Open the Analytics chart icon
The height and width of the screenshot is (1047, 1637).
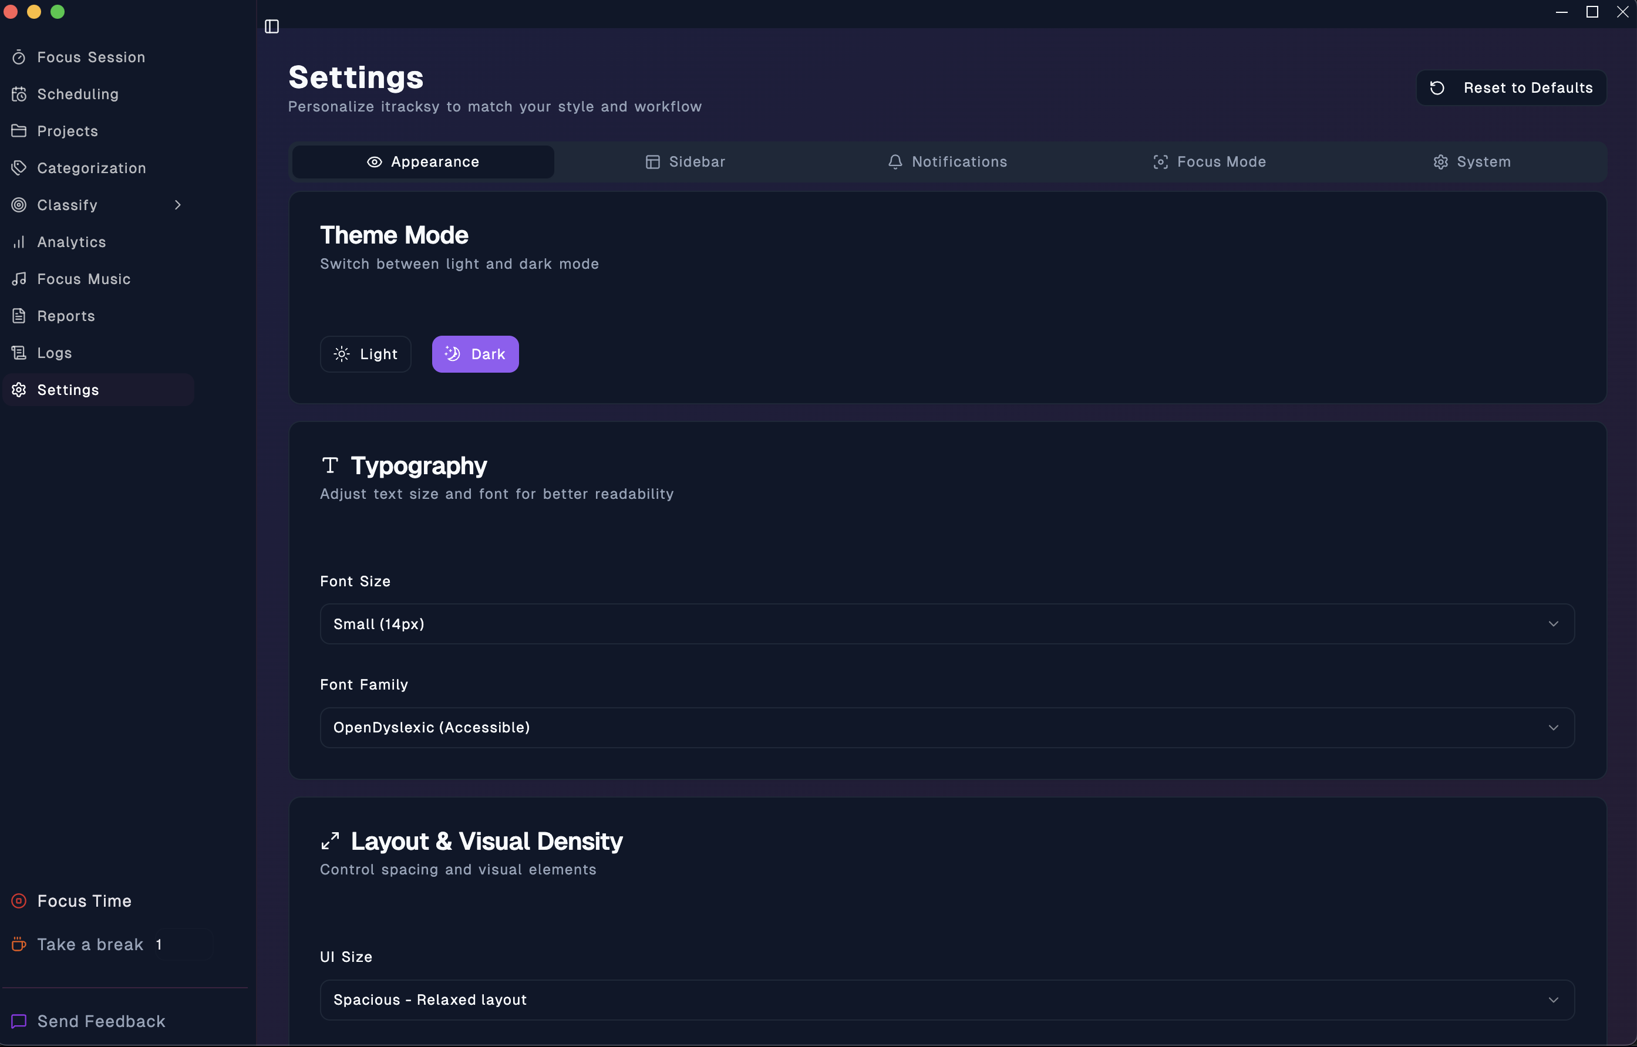(x=19, y=242)
